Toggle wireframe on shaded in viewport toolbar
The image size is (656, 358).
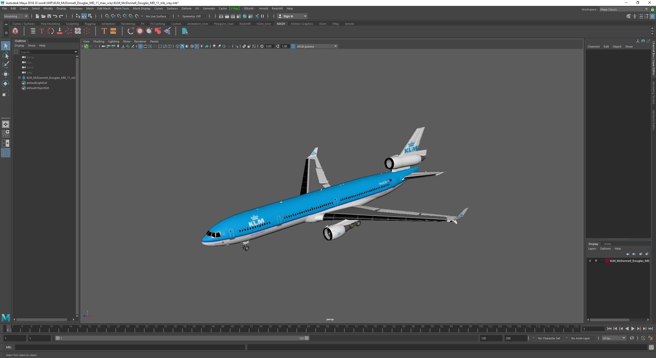point(192,46)
